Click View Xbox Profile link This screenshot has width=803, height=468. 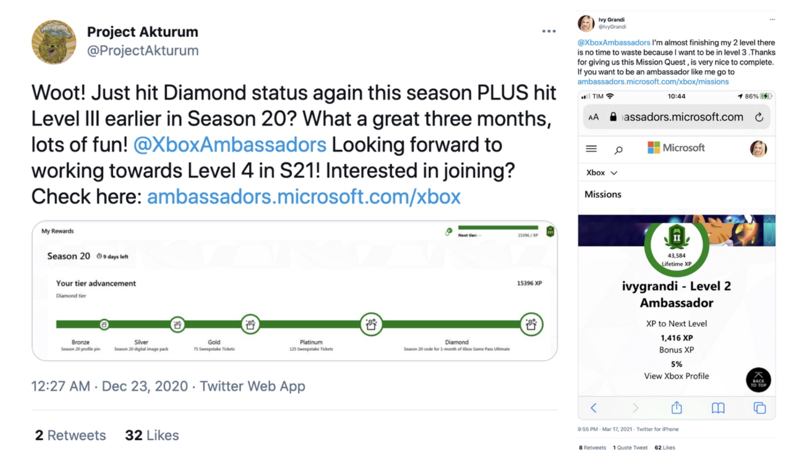point(676,376)
